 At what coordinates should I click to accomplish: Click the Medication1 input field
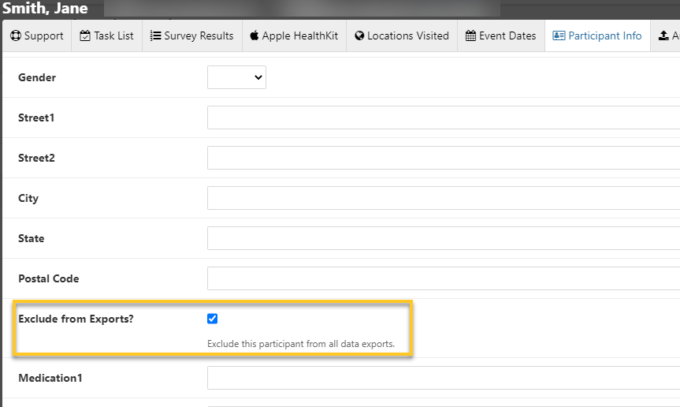coord(443,378)
